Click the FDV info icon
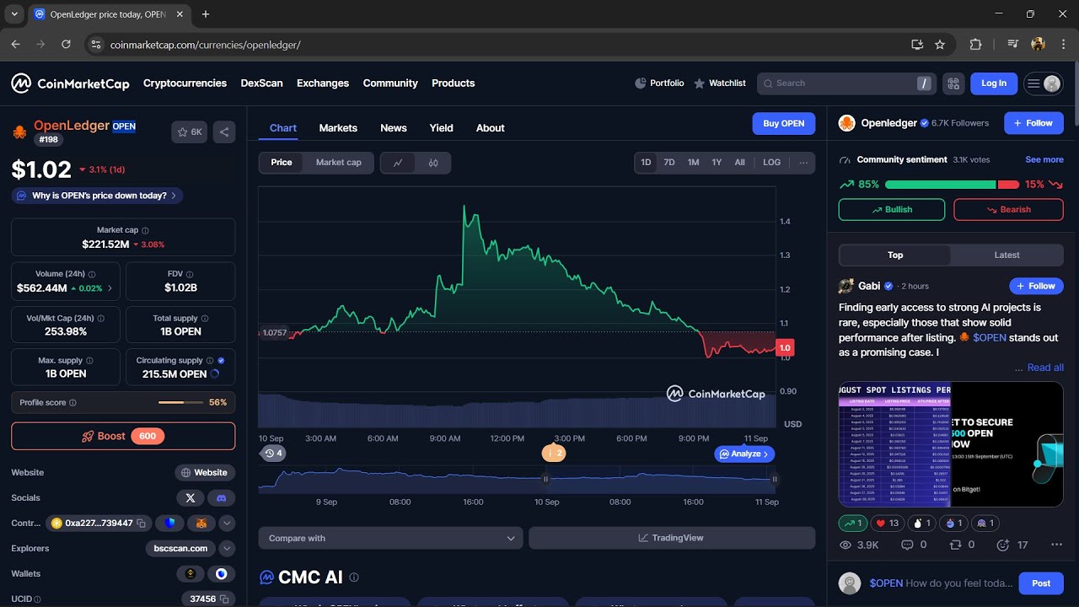1079x607 pixels. 190,274
